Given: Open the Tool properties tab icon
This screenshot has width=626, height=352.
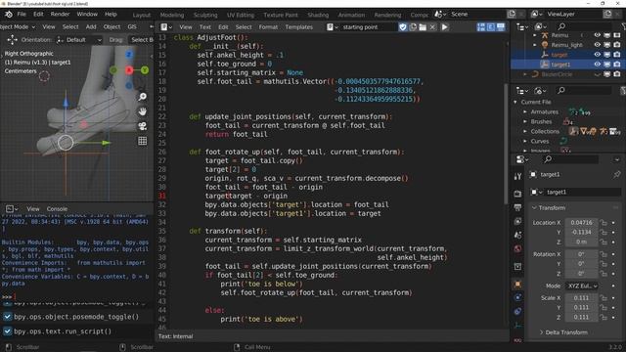Looking at the screenshot, I should 517,176.
